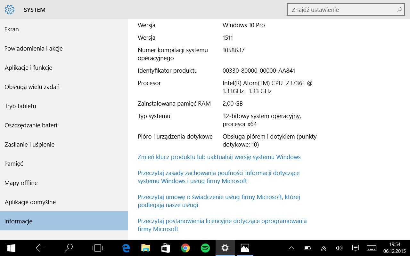410x256 pixels.
Task: Show hidden tray icons chevron
Action: point(291,248)
